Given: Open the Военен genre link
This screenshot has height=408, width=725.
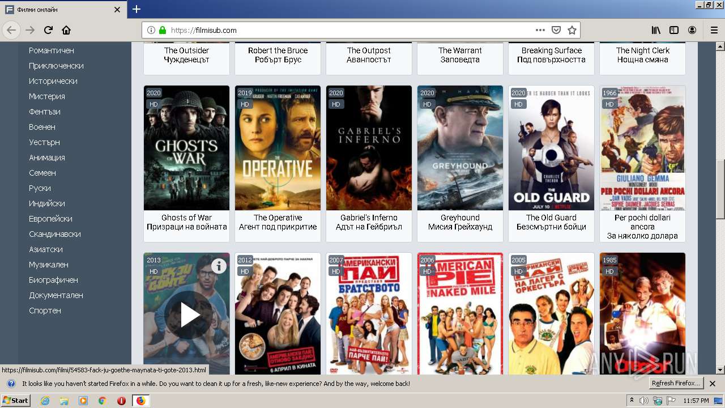Looking at the screenshot, I should pyautogui.click(x=42, y=127).
